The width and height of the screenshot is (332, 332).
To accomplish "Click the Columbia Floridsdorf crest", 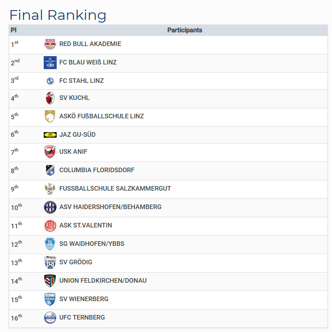I will pos(50,170).
